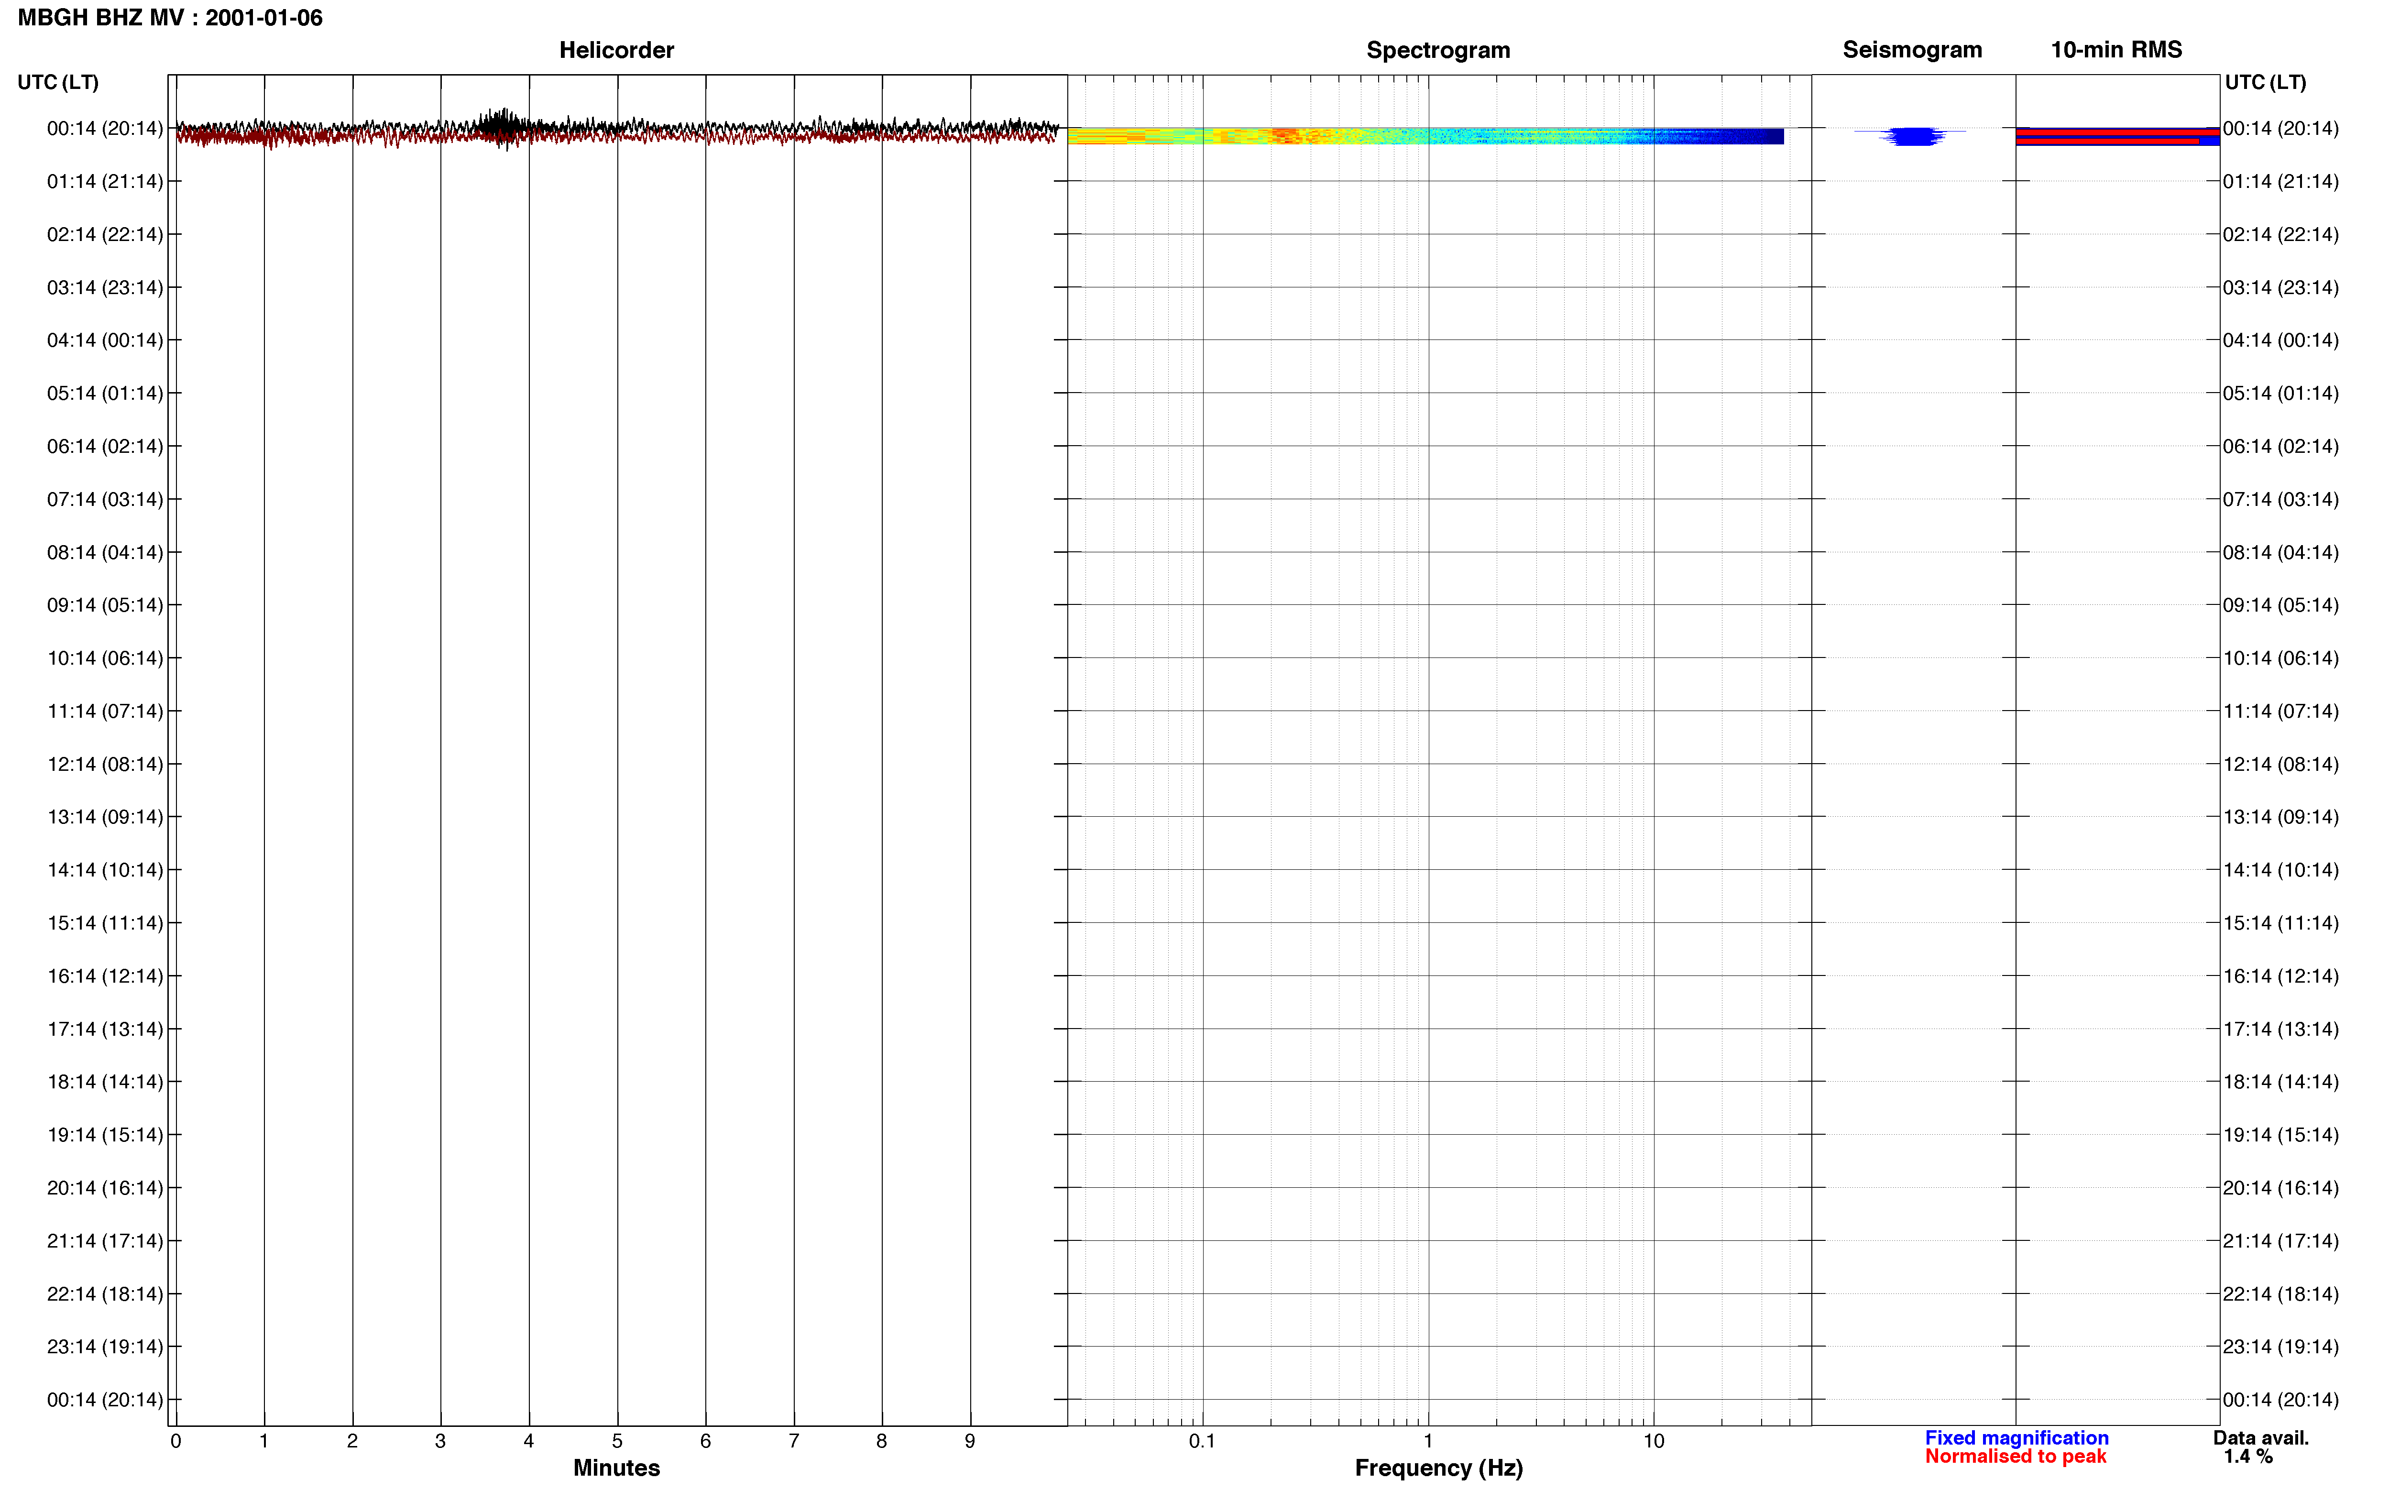The image size is (2400, 1501).
Task: Click the Data avail. label
Action: tap(2261, 1437)
